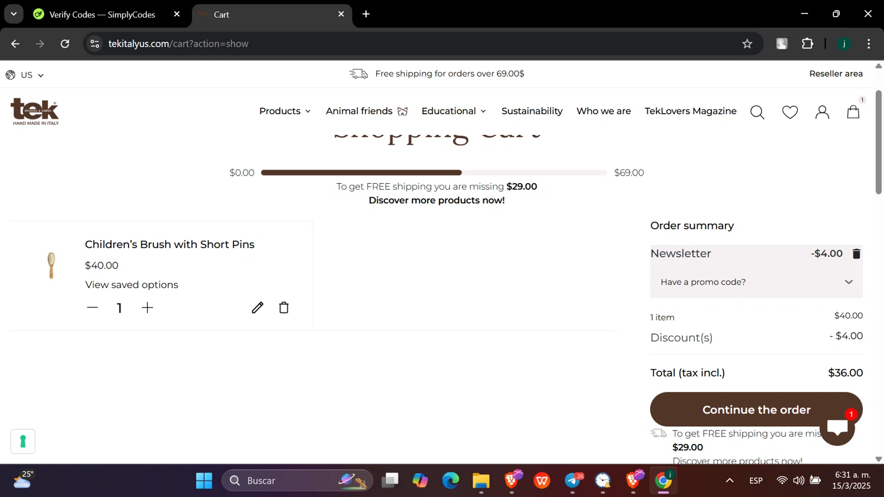Screen dimensions: 884x497
Task: Open the account profile icon
Action: (x=822, y=112)
